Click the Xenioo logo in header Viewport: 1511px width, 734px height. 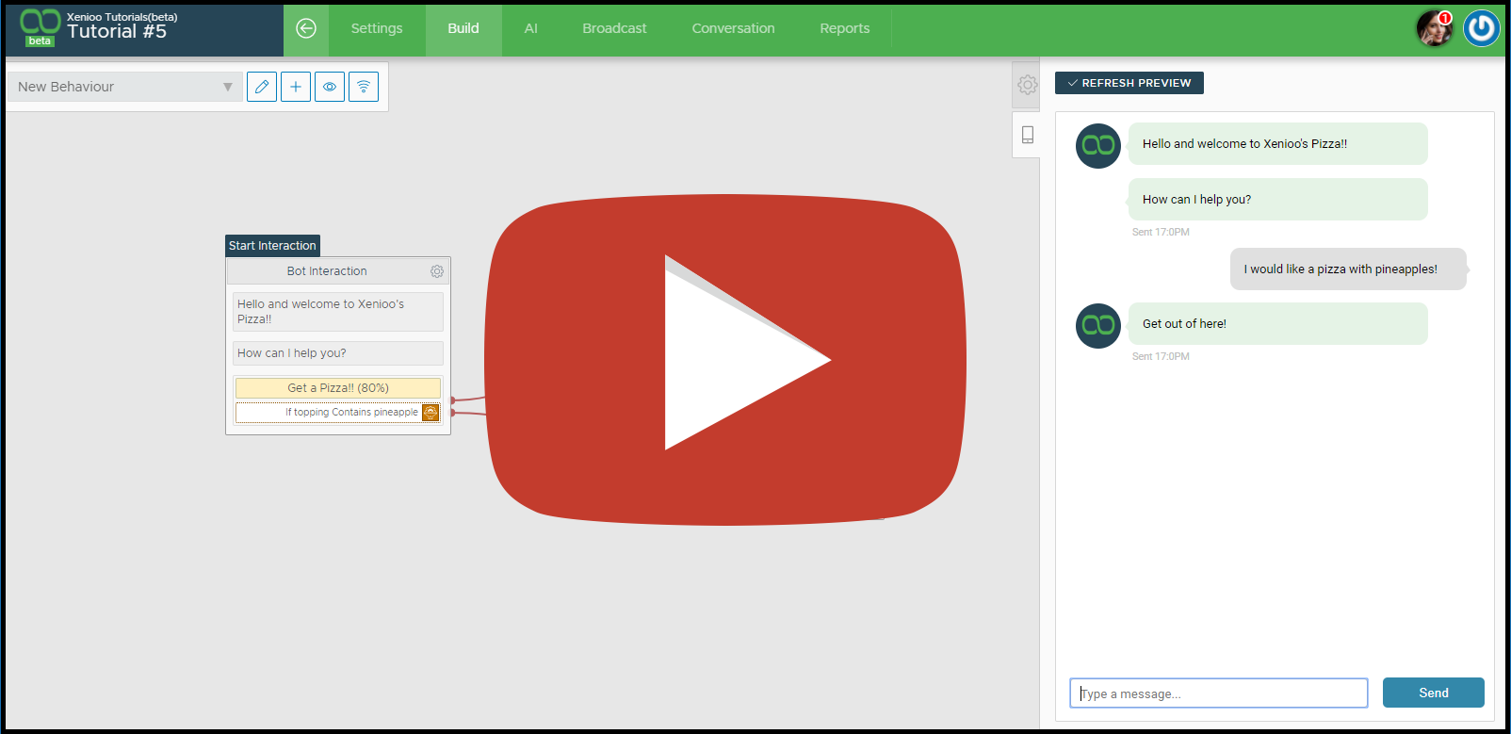[40, 27]
